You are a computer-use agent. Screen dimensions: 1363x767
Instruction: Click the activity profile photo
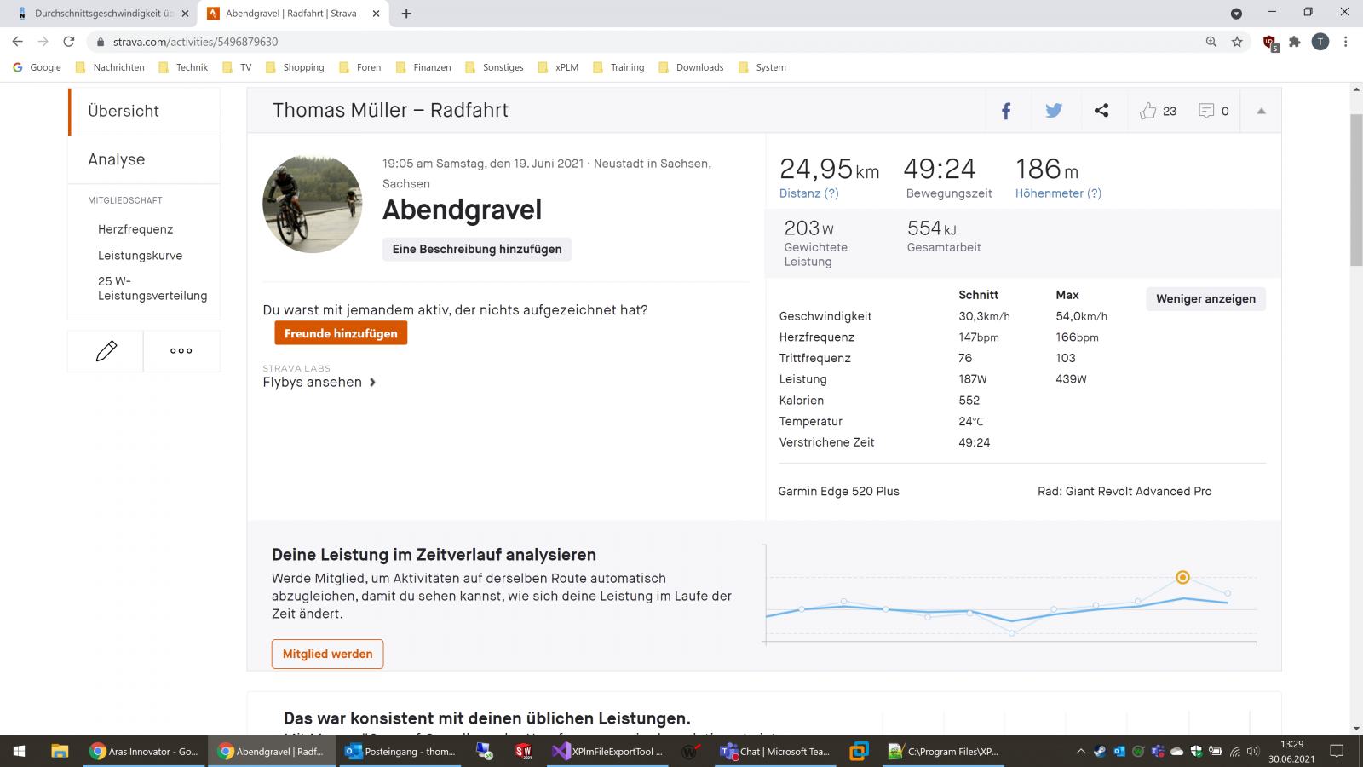313,205
